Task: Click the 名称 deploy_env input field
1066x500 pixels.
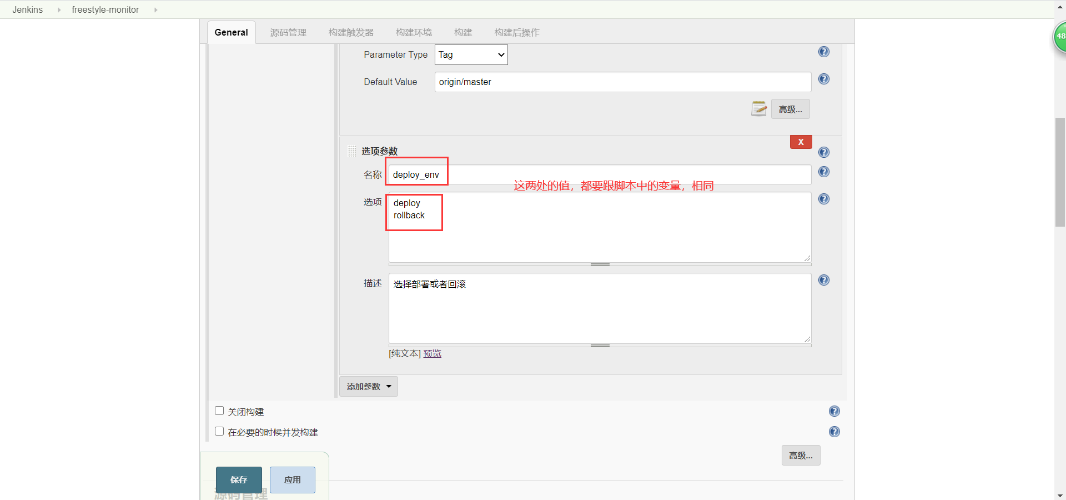Action: 600,174
